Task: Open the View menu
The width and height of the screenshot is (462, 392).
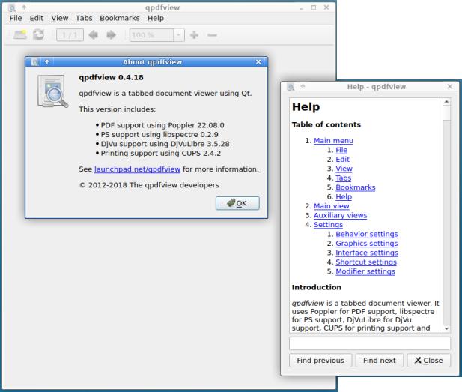Action: click(x=59, y=18)
